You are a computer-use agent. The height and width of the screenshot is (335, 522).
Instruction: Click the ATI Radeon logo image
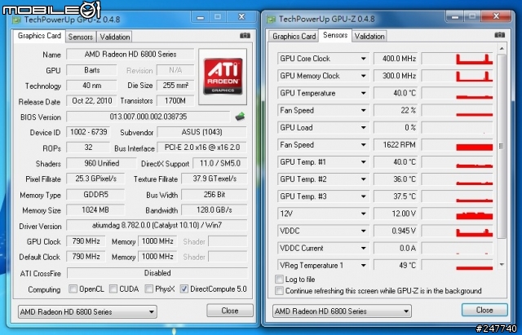pos(223,77)
